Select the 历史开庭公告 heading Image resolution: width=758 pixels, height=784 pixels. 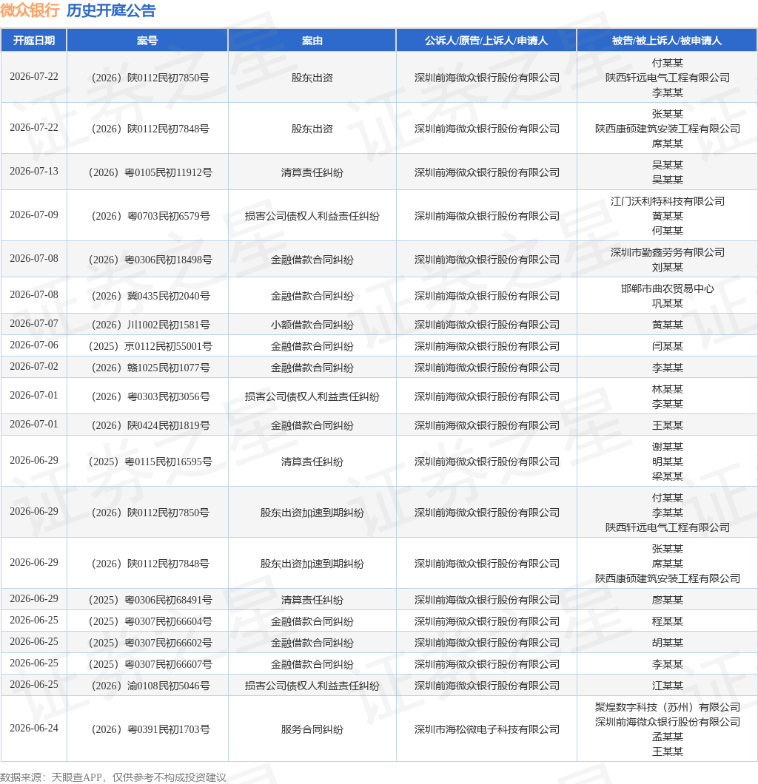point(111,10)
